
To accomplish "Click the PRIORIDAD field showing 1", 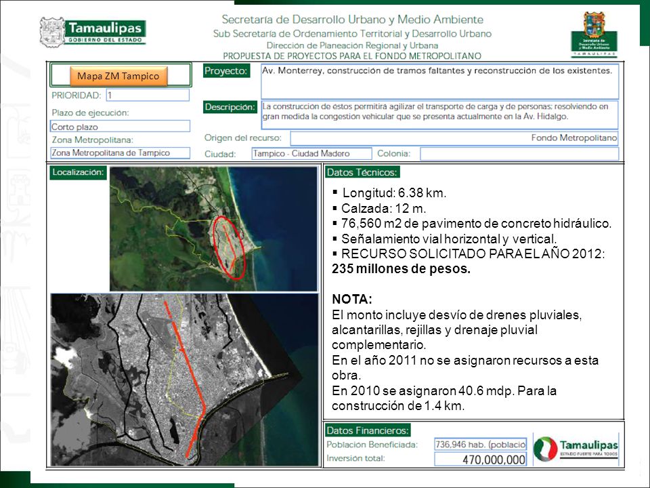I will tap(148, 95).
